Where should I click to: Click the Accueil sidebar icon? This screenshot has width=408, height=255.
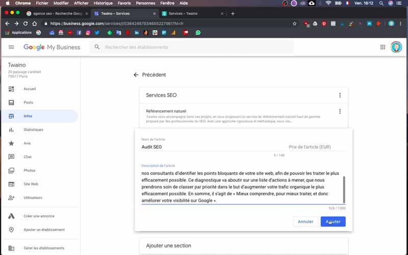(11, 89)
